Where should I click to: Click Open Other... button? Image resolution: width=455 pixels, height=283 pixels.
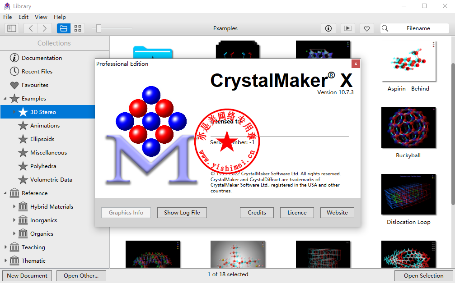point(81,276)
